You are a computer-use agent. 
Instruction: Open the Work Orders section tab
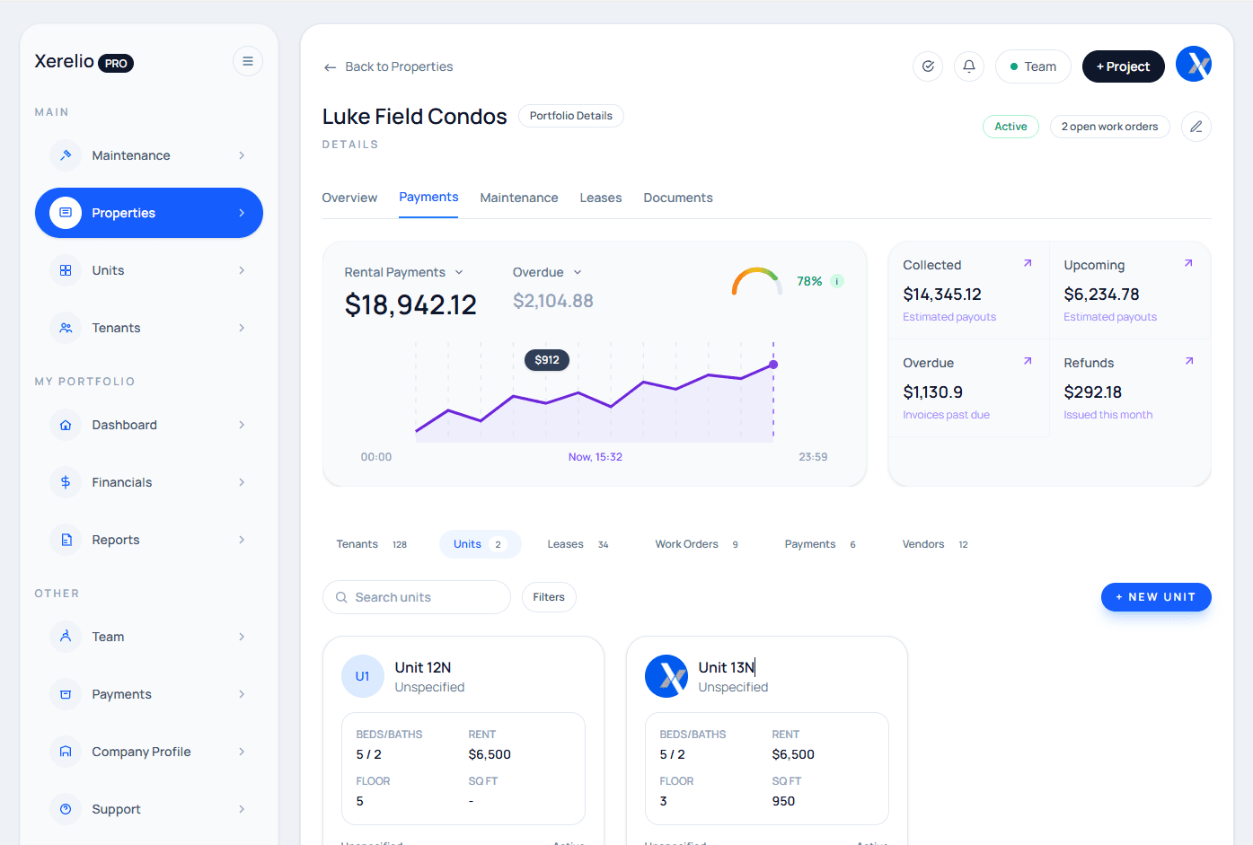[x=686, y=543]
